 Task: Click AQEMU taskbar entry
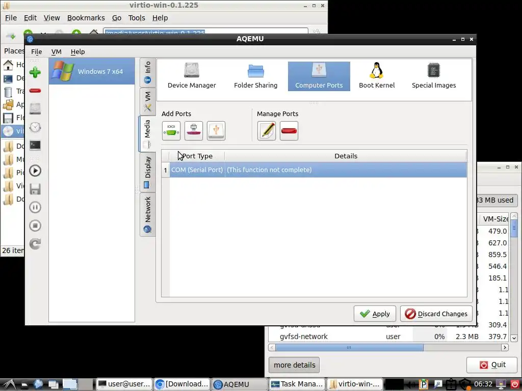tap(240, 384)
